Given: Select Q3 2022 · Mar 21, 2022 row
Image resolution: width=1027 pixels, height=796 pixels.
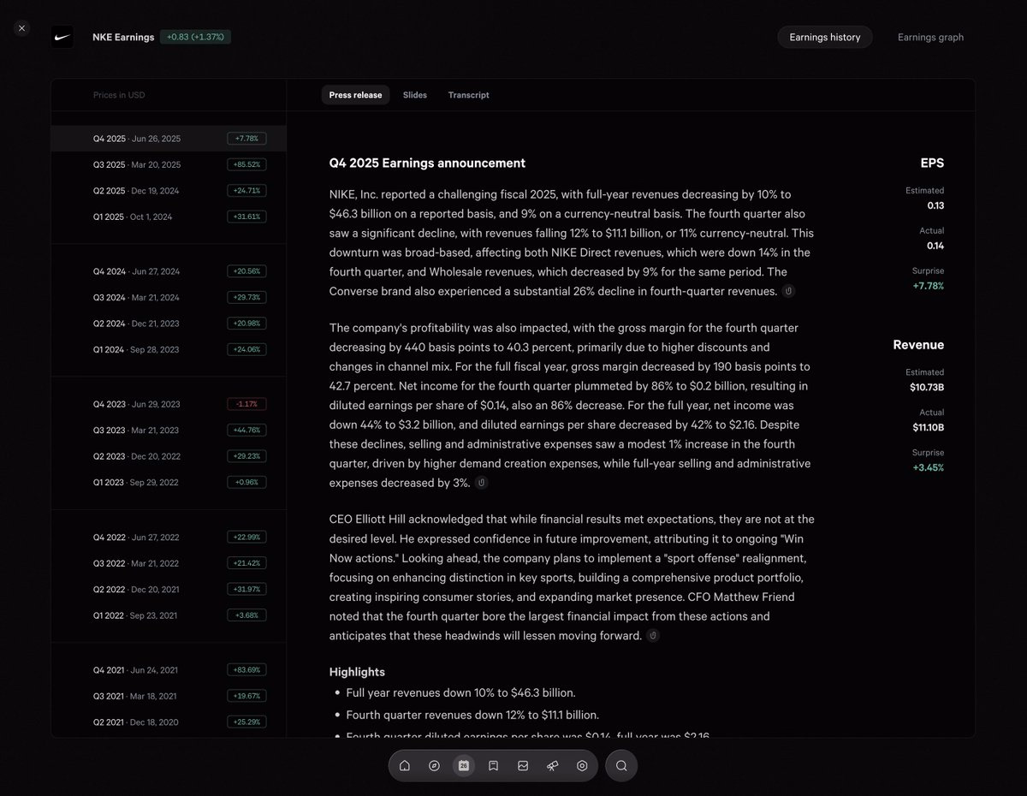Looking at the screenshot, I should click(169, 563).
